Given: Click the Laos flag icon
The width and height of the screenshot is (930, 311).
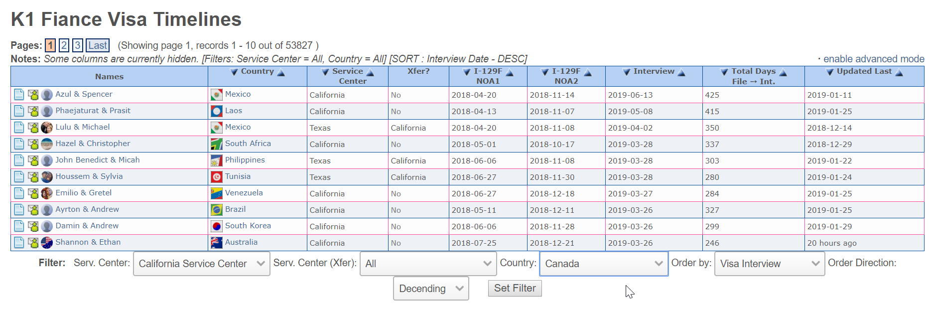Looking at the screenshot, I should [x=217, y=111].
